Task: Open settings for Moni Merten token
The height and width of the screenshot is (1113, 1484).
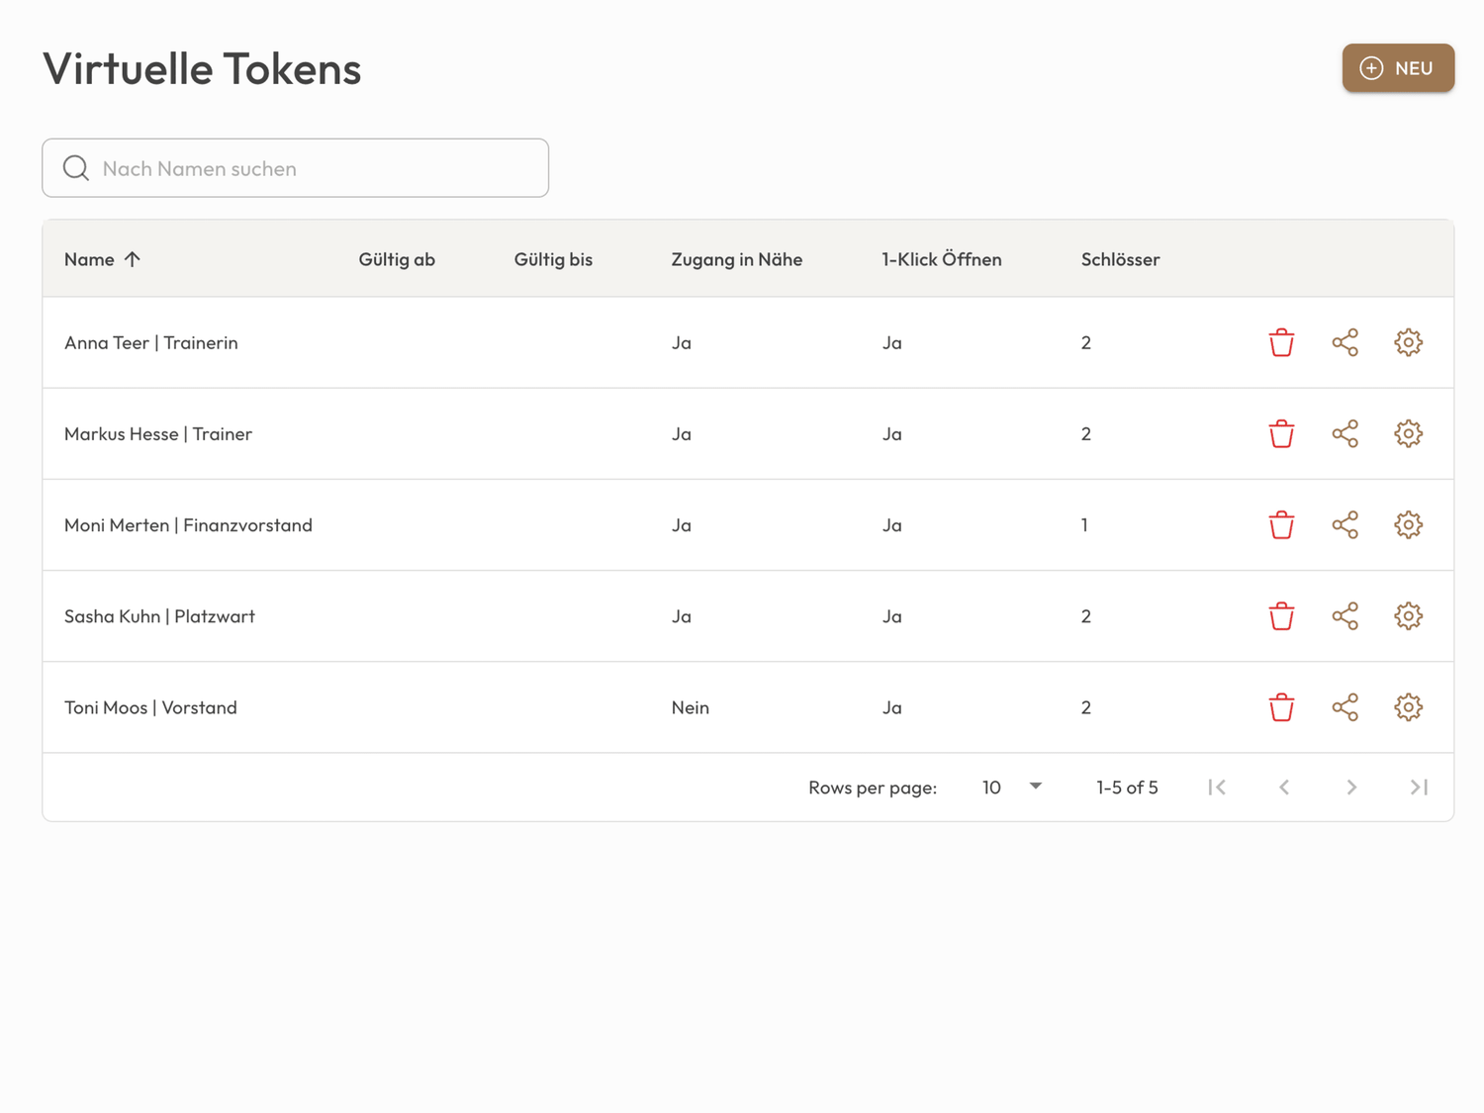Action: (x=1408, y=524)
